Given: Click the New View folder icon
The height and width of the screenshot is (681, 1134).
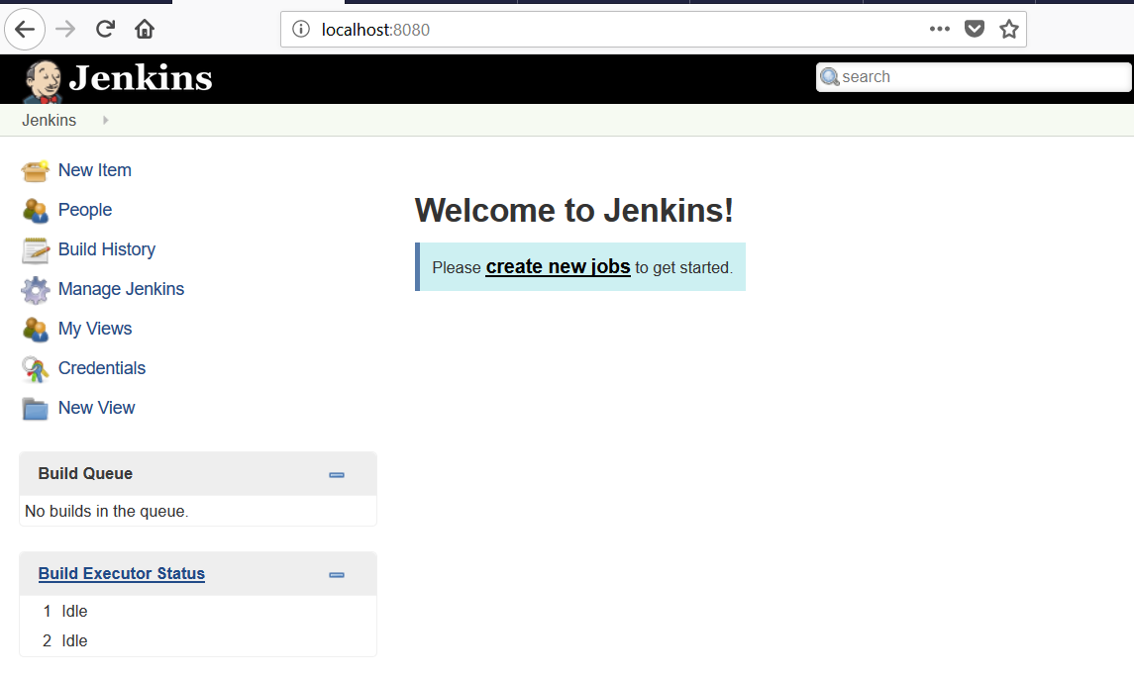Looking at the screenshot, I should (35, 409).
